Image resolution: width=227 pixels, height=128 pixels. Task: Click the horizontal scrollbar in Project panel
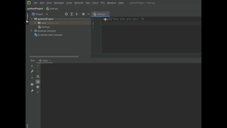pos(54,57)
